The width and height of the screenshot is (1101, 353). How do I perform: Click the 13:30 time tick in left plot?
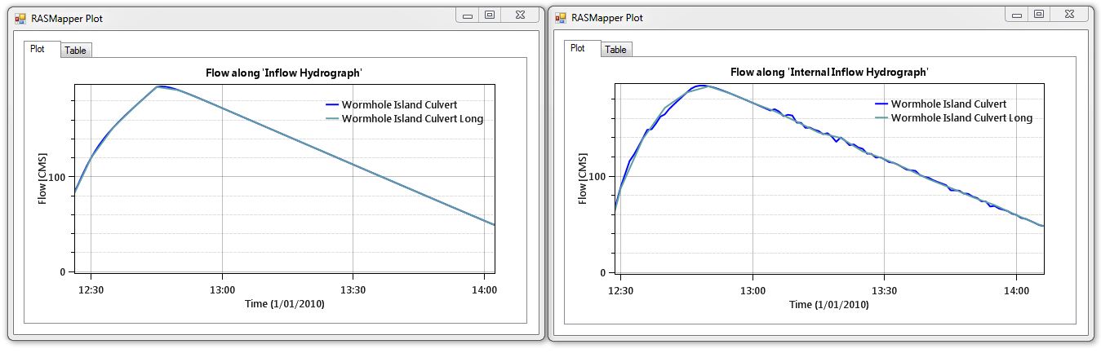(x=353, y=289)
